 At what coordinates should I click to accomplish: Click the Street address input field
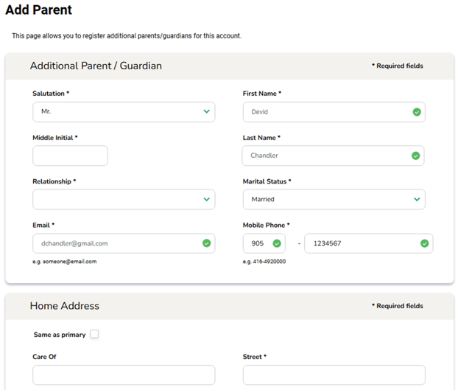333,375
